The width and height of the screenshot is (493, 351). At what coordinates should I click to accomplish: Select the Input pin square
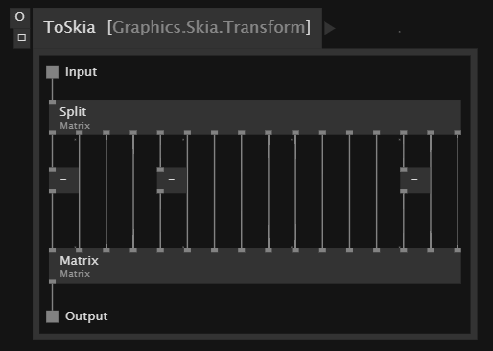tap(52, 72)
